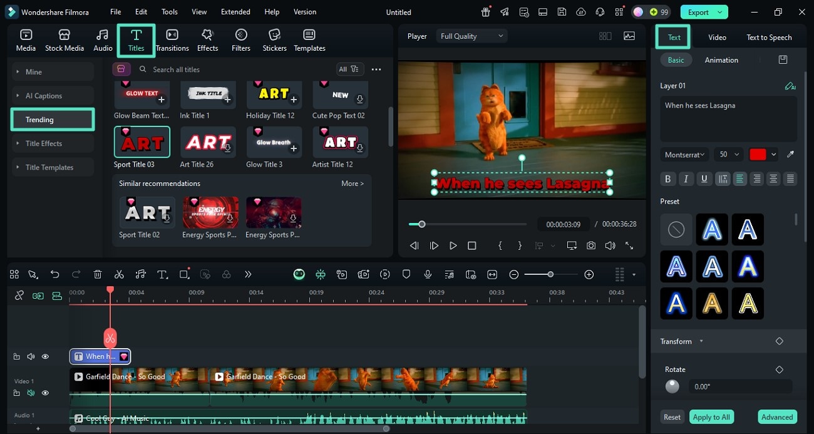
Task: Hide the title track with its eye icon
Action: pyautogui.click(x=45, y=356)
